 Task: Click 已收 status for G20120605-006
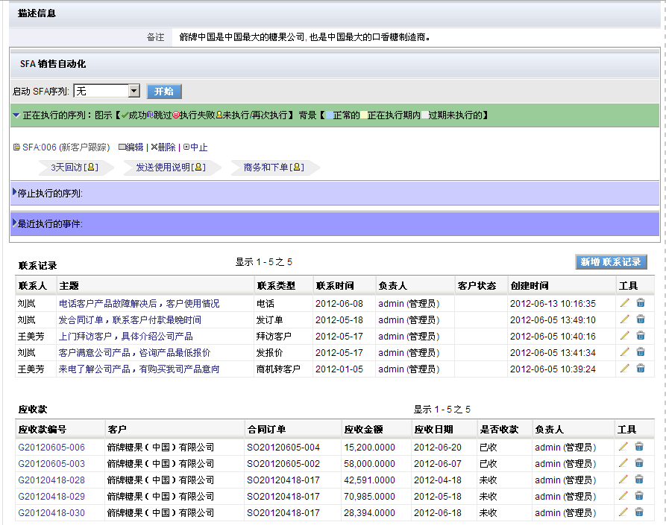click(x=488, y=448)
